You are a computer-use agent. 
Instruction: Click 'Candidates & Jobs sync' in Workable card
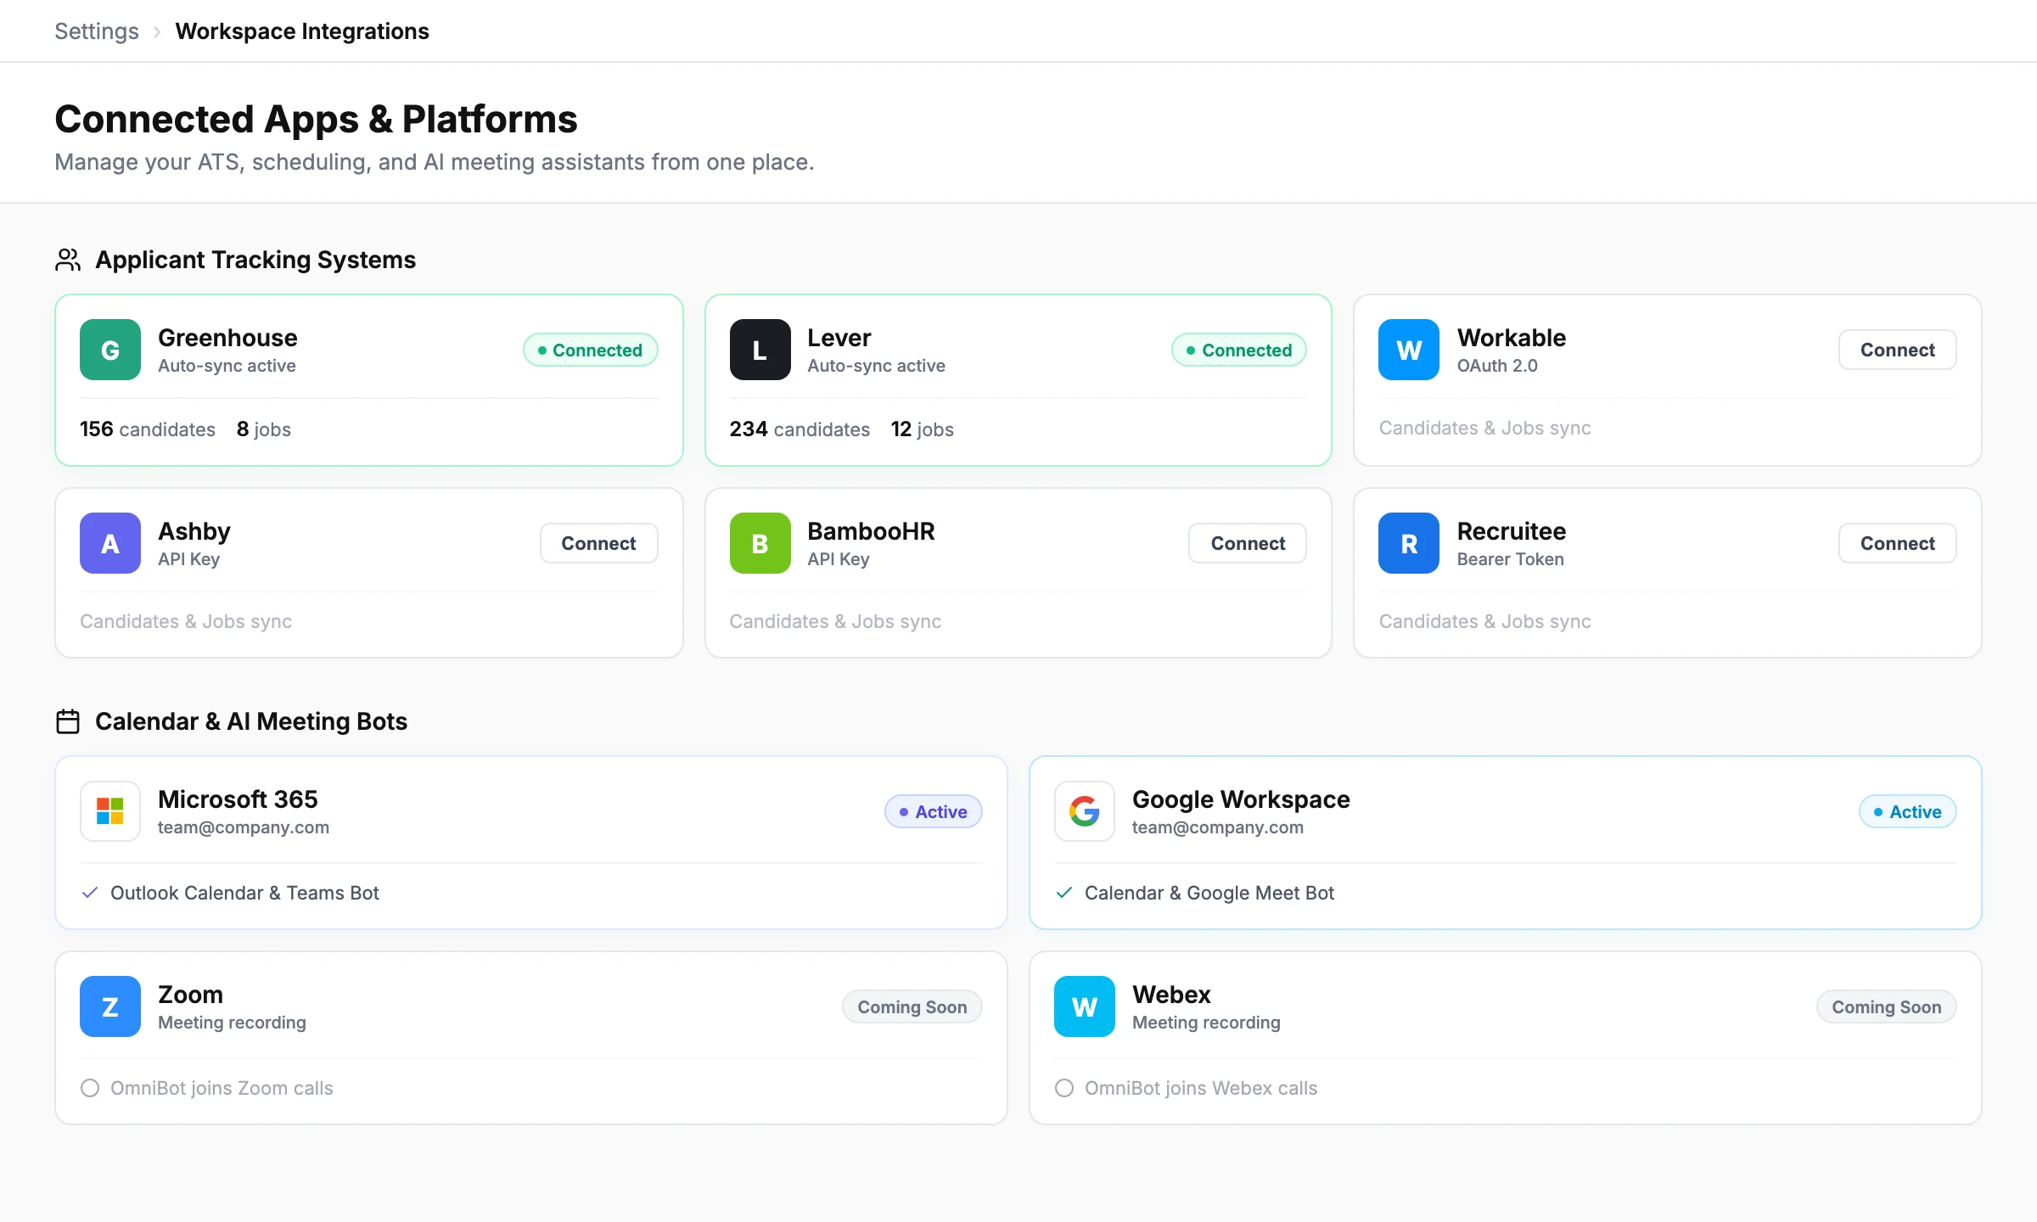[1485, 428]
